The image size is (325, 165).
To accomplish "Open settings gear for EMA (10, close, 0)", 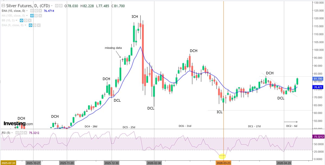I will pyautogui.click(x=36, y=11).
